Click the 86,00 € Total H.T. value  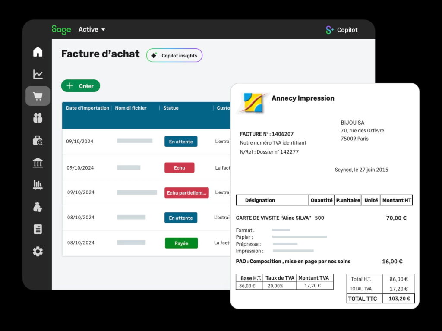398,279
